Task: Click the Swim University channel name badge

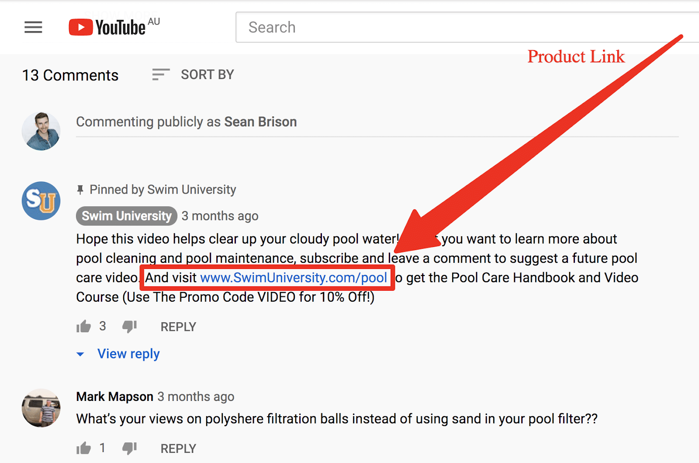Action: click(x=127, y=216)
